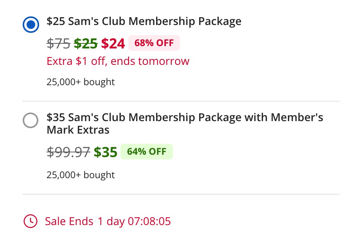Image resolution: width=363 pixels, height=236 pixels.
Task: Select the $25 Sam's Club Membership radio button
Action: tap(31, 25)
